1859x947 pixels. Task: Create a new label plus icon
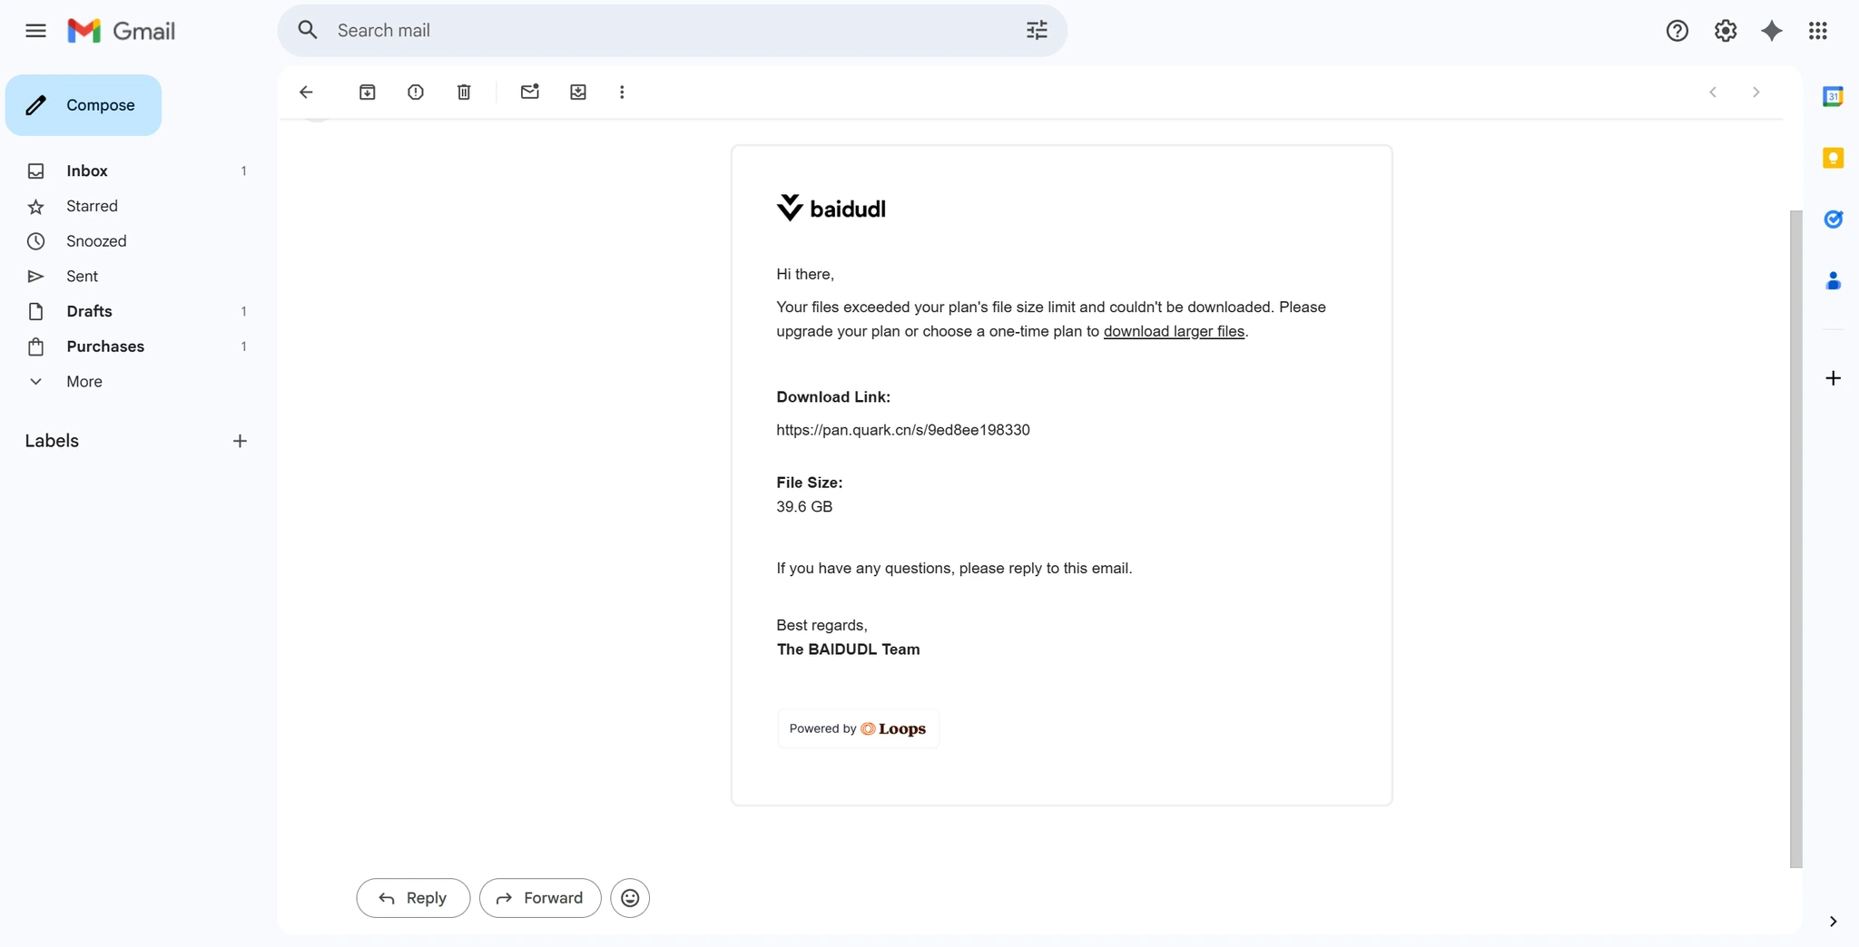[240, 441]
